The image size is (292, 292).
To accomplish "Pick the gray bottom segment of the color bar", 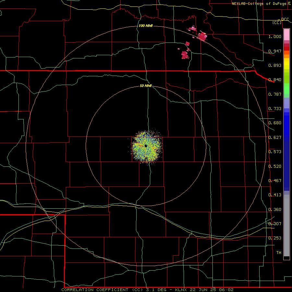I will 286,225.
